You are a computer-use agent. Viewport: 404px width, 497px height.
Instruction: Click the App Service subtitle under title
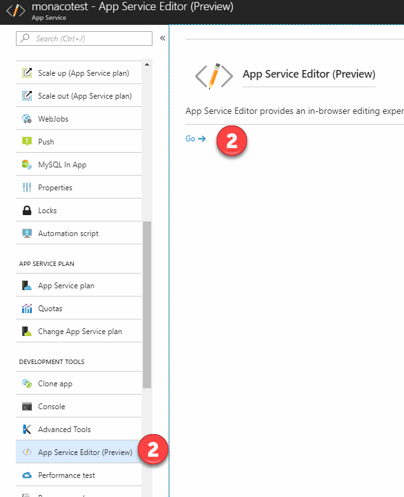(49, 18)
